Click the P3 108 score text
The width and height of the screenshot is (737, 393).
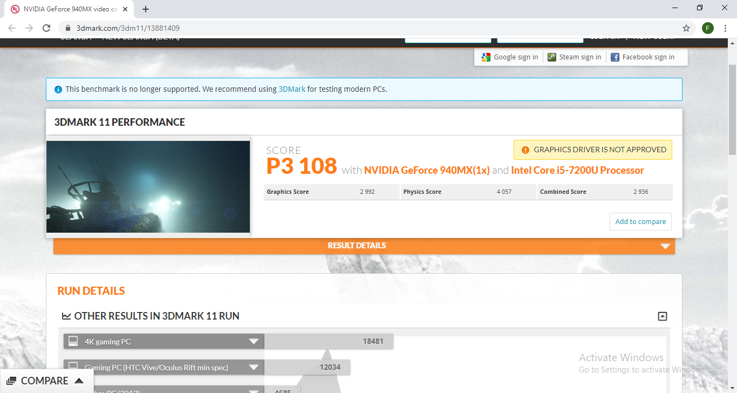pos(302,166)
